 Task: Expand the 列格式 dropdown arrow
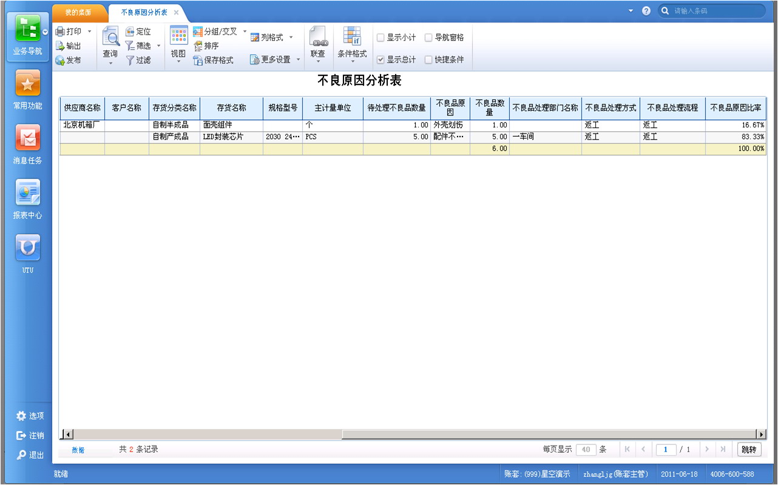coord(291,38)
